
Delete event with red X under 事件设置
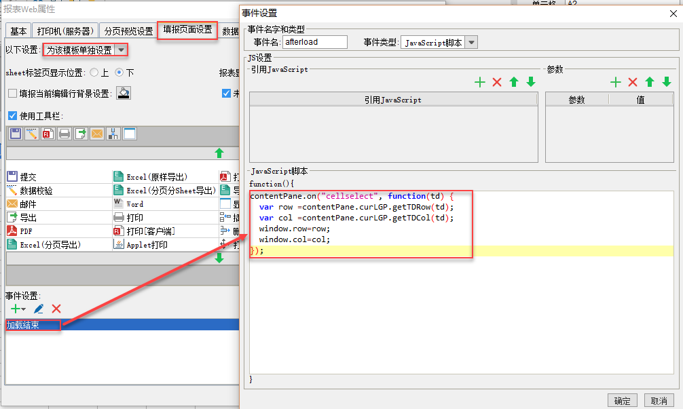tap(56, 309)
